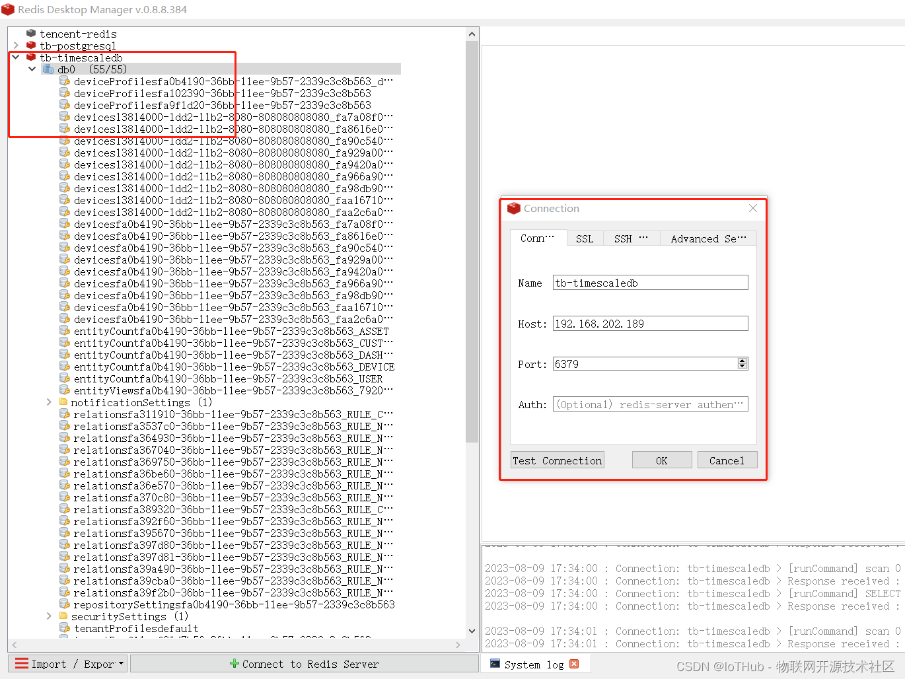Confirm the dialog with OK

pos(662,460)
